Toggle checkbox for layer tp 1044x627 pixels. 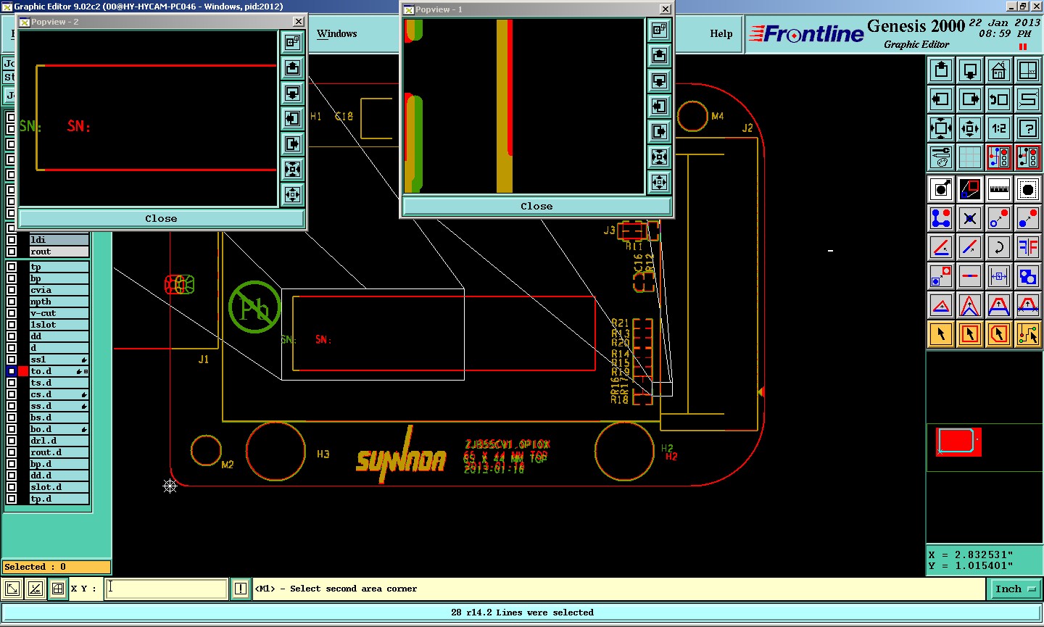11,267
